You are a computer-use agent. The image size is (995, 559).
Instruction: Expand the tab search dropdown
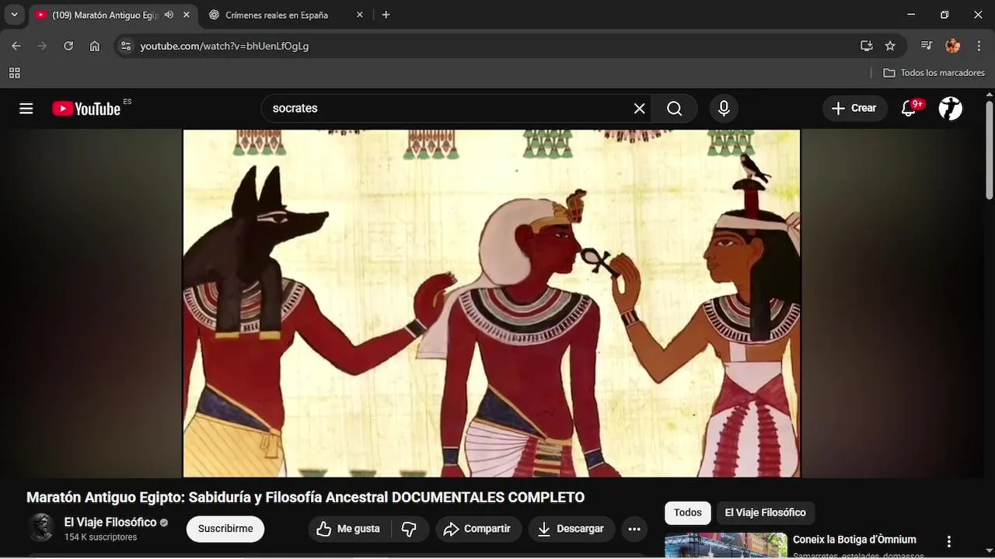click(14, 15)
